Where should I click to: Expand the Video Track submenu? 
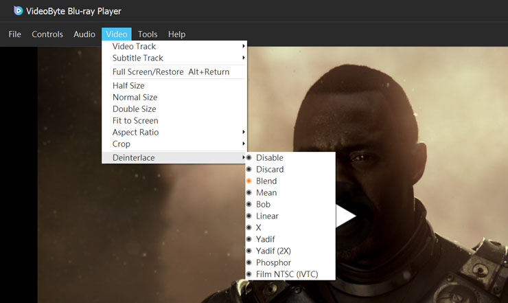click(134, 47)
